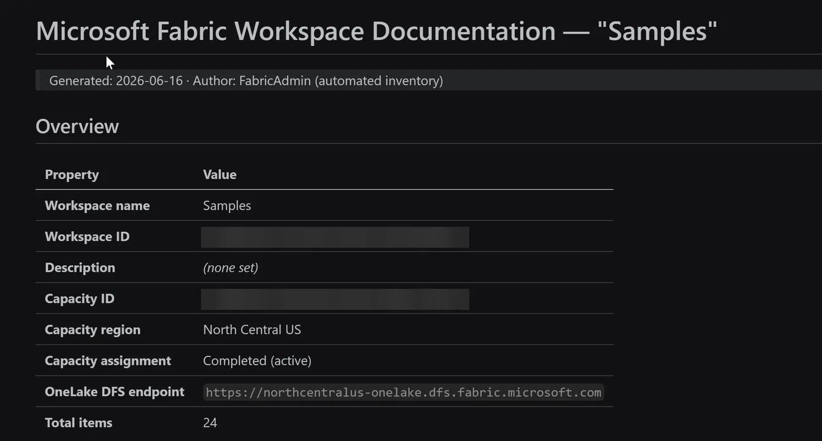Screen dimensions: 822x441
Task: Click the redacted Workspace ID value
Action: [335, 237]
